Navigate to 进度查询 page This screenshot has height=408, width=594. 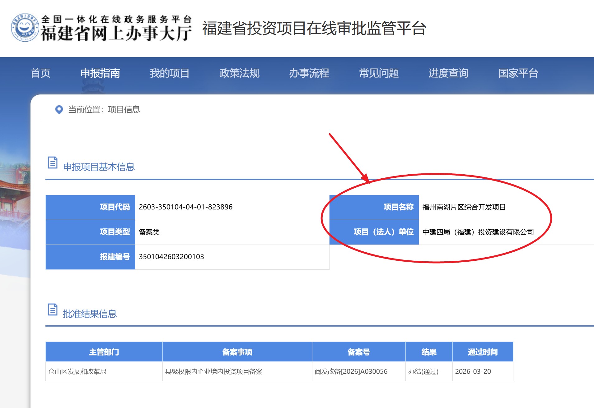pos(448,73)
